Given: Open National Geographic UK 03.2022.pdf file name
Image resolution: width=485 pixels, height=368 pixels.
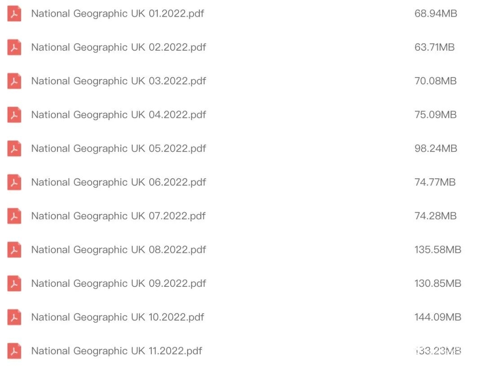Looking at the screenshot, I should click(119, 81).
